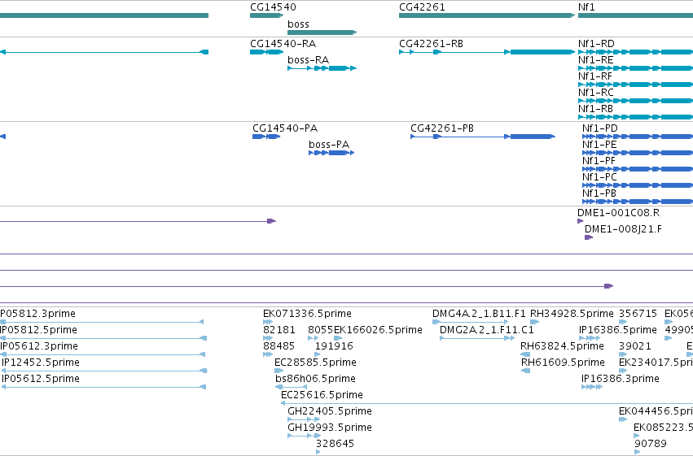Select the Nf1-RE transcript

[635, 68]
